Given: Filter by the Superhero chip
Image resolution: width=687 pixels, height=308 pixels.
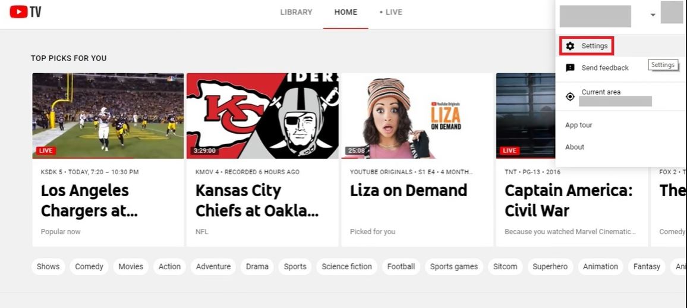Looking at the screenshot, I should coord(550,267).
